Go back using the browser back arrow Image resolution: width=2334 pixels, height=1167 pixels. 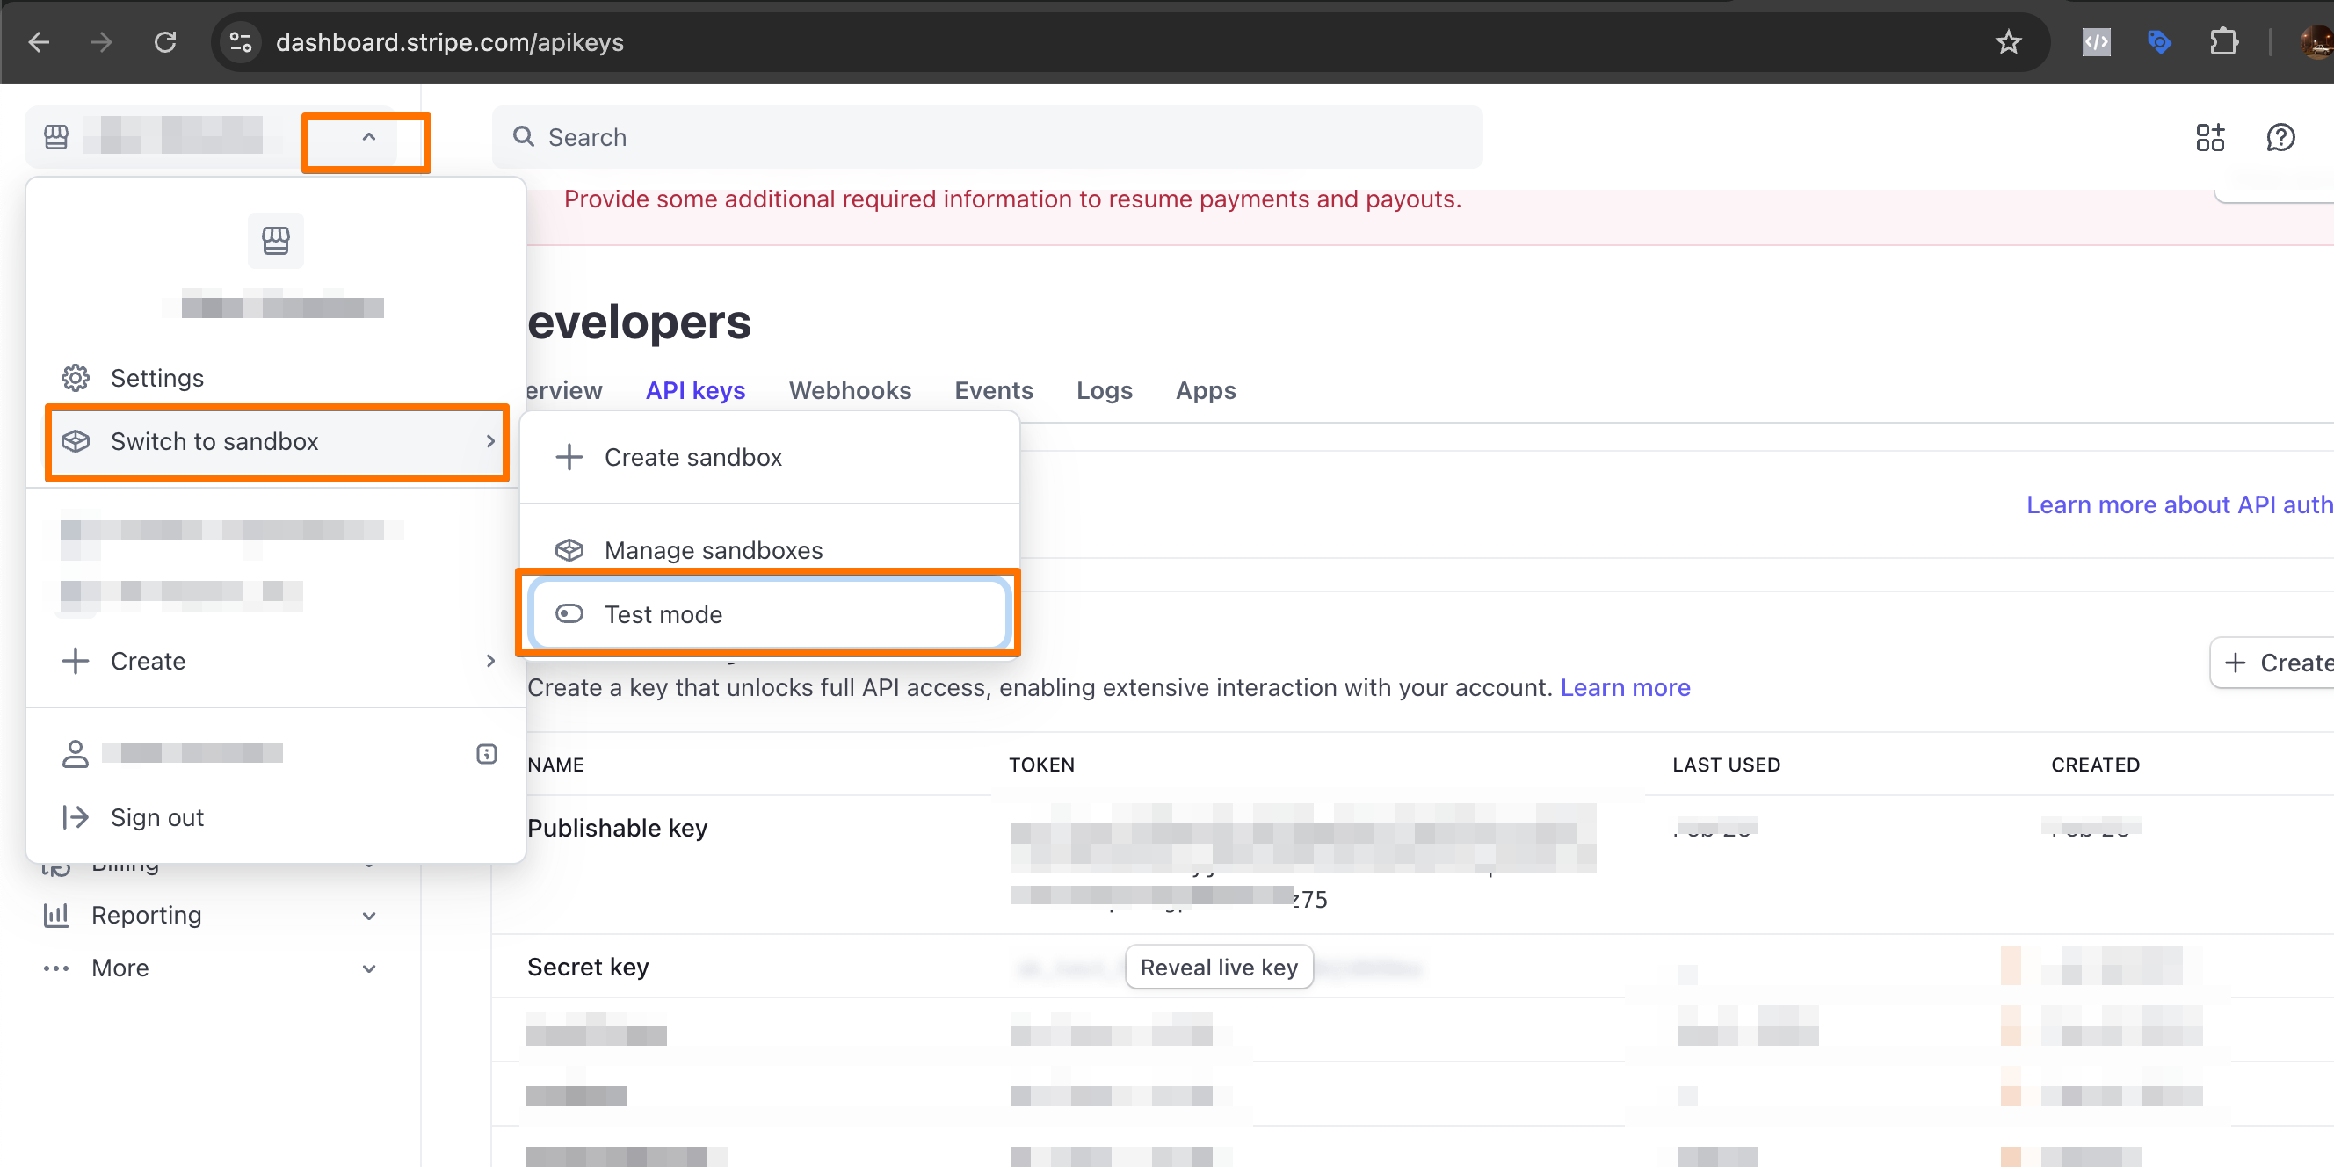click(39, 41)
